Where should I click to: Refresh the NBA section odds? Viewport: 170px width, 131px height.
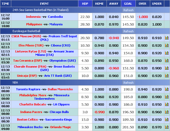coord(128,83)
